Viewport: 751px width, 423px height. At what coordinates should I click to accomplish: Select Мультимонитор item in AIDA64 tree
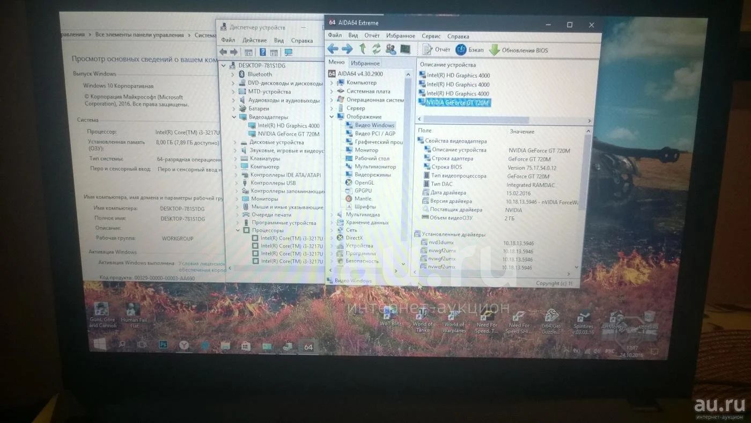pos(371,166)
